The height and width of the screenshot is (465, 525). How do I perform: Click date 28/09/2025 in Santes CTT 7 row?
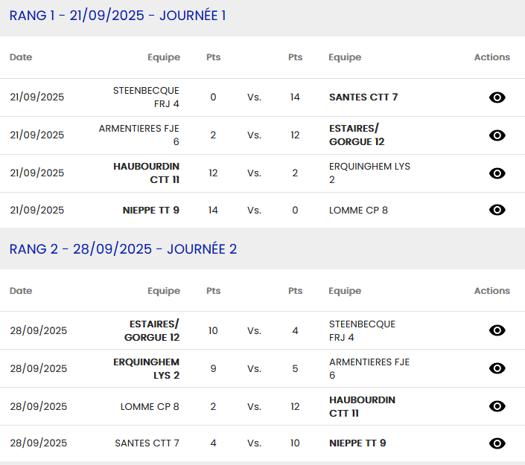[38, 444]
